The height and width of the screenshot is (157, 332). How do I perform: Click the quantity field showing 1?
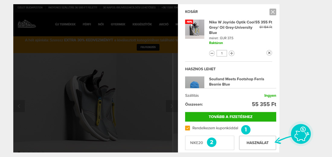click(x=222, y=53)
